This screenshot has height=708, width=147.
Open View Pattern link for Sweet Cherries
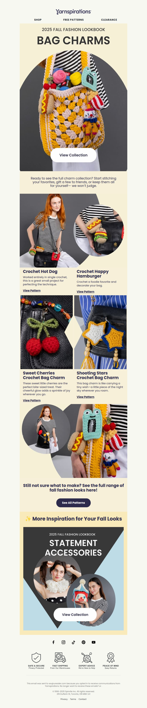[32, 400]
